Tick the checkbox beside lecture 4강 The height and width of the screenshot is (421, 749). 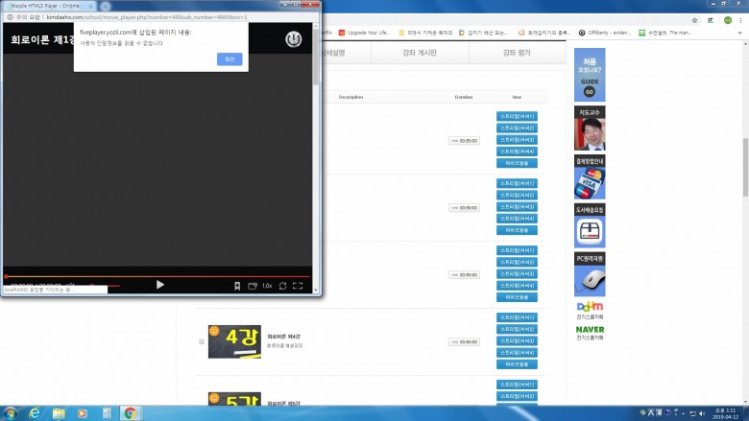(x=202, y=341)
